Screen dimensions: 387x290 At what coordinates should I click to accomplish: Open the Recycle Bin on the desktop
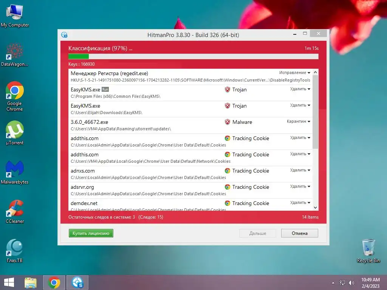pyautogui.click(x=368, y=251)
